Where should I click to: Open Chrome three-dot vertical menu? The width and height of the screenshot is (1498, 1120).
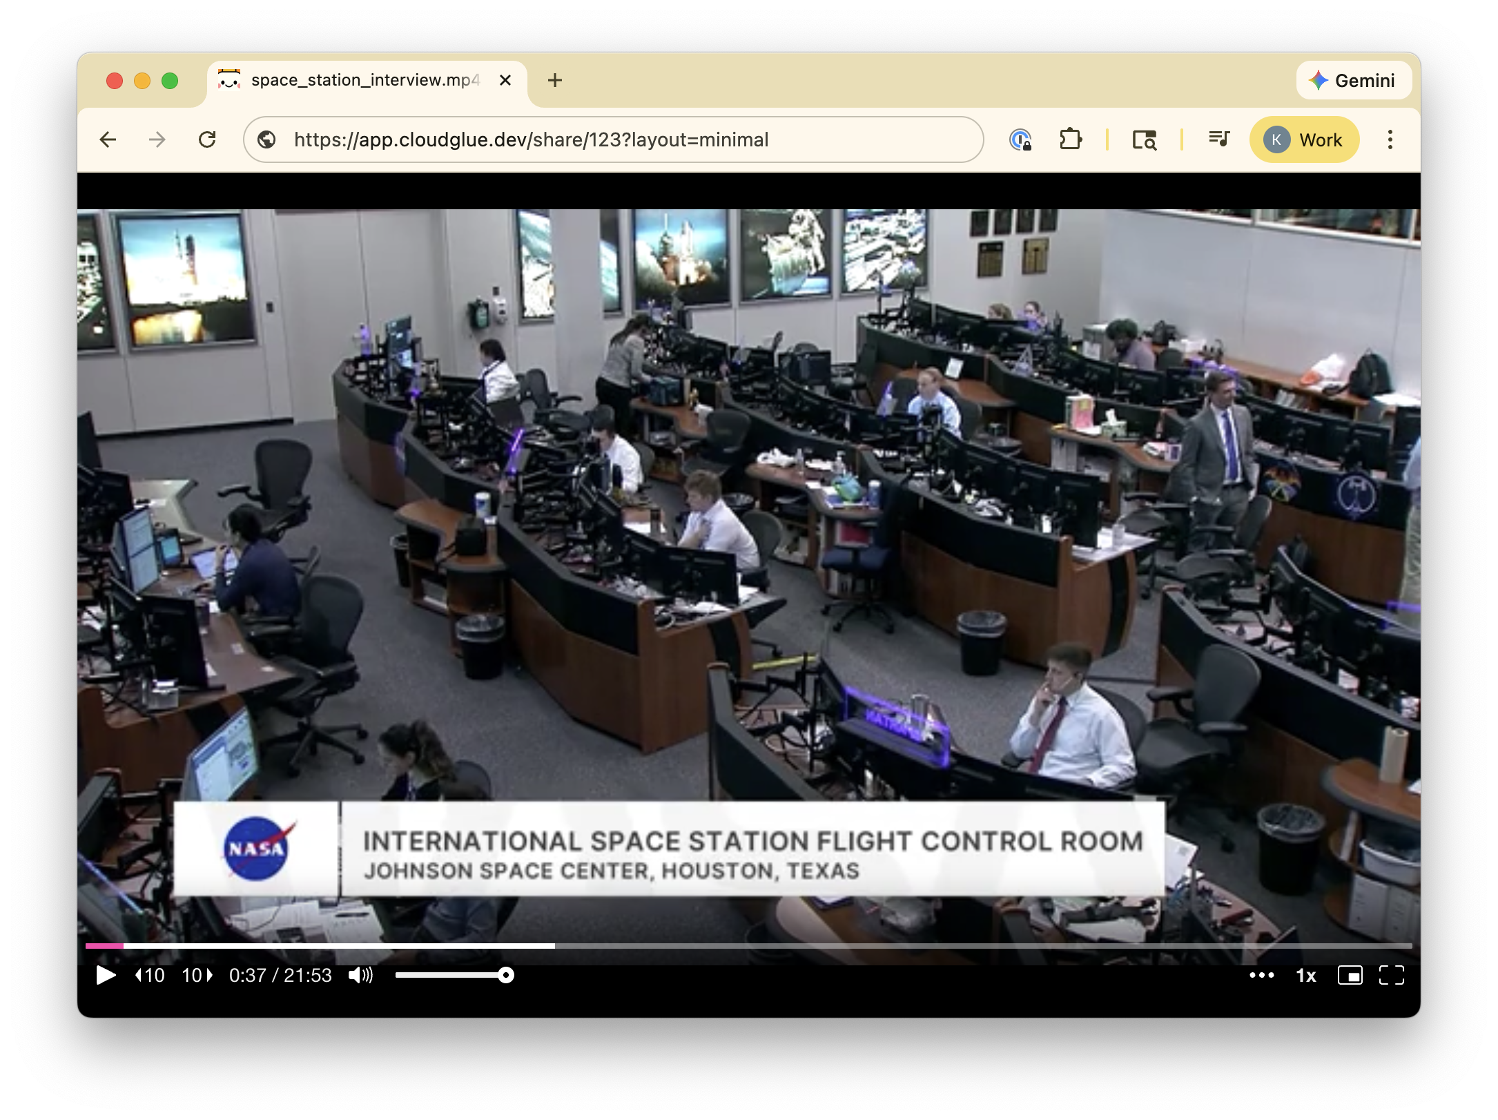[x=1390, y=140]
